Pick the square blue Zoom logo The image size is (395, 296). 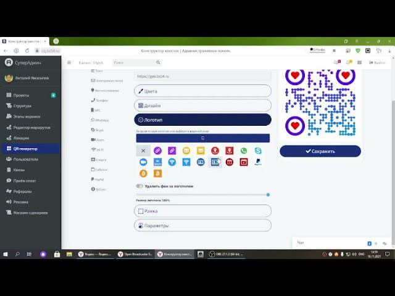click(x=158, y=162)
